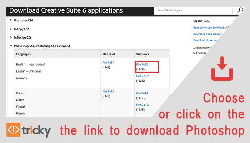The image size is (250, 143).
Task: Download Windows File 2 of 2 for English row
Action: click(x=142, y=76)
